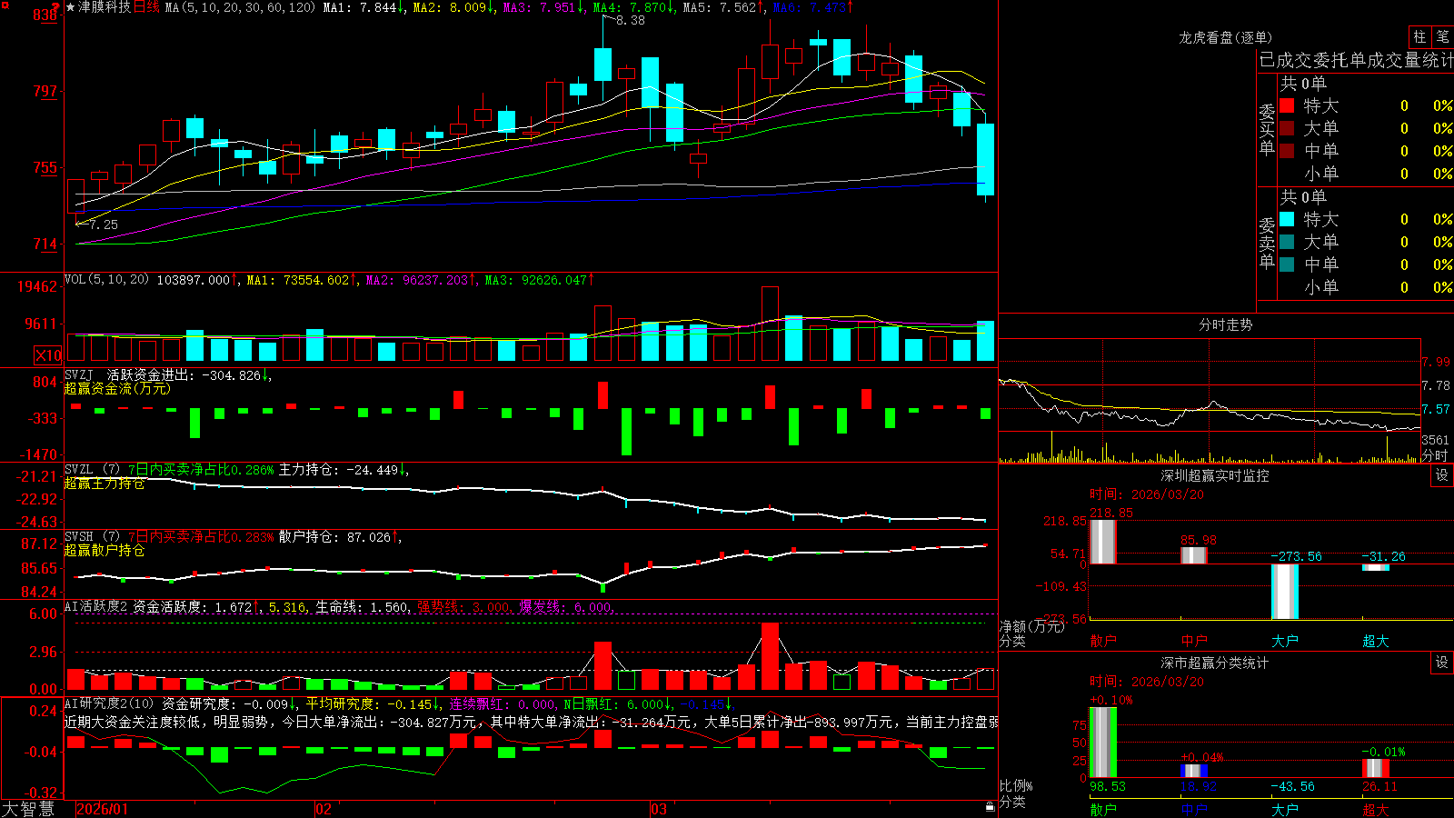Click the 大户 label under 深圳超赢实时监控
The width and height of the screenshot is (1454, 818).
[x=1284, y=641]
